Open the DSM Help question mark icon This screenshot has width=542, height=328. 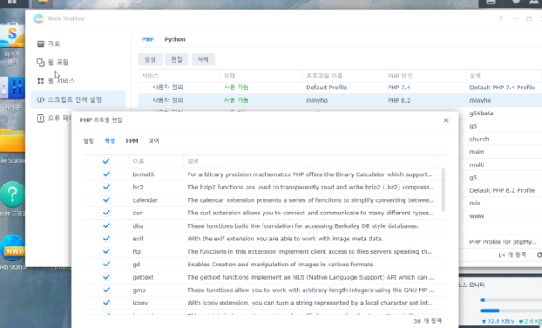(13, 194)
